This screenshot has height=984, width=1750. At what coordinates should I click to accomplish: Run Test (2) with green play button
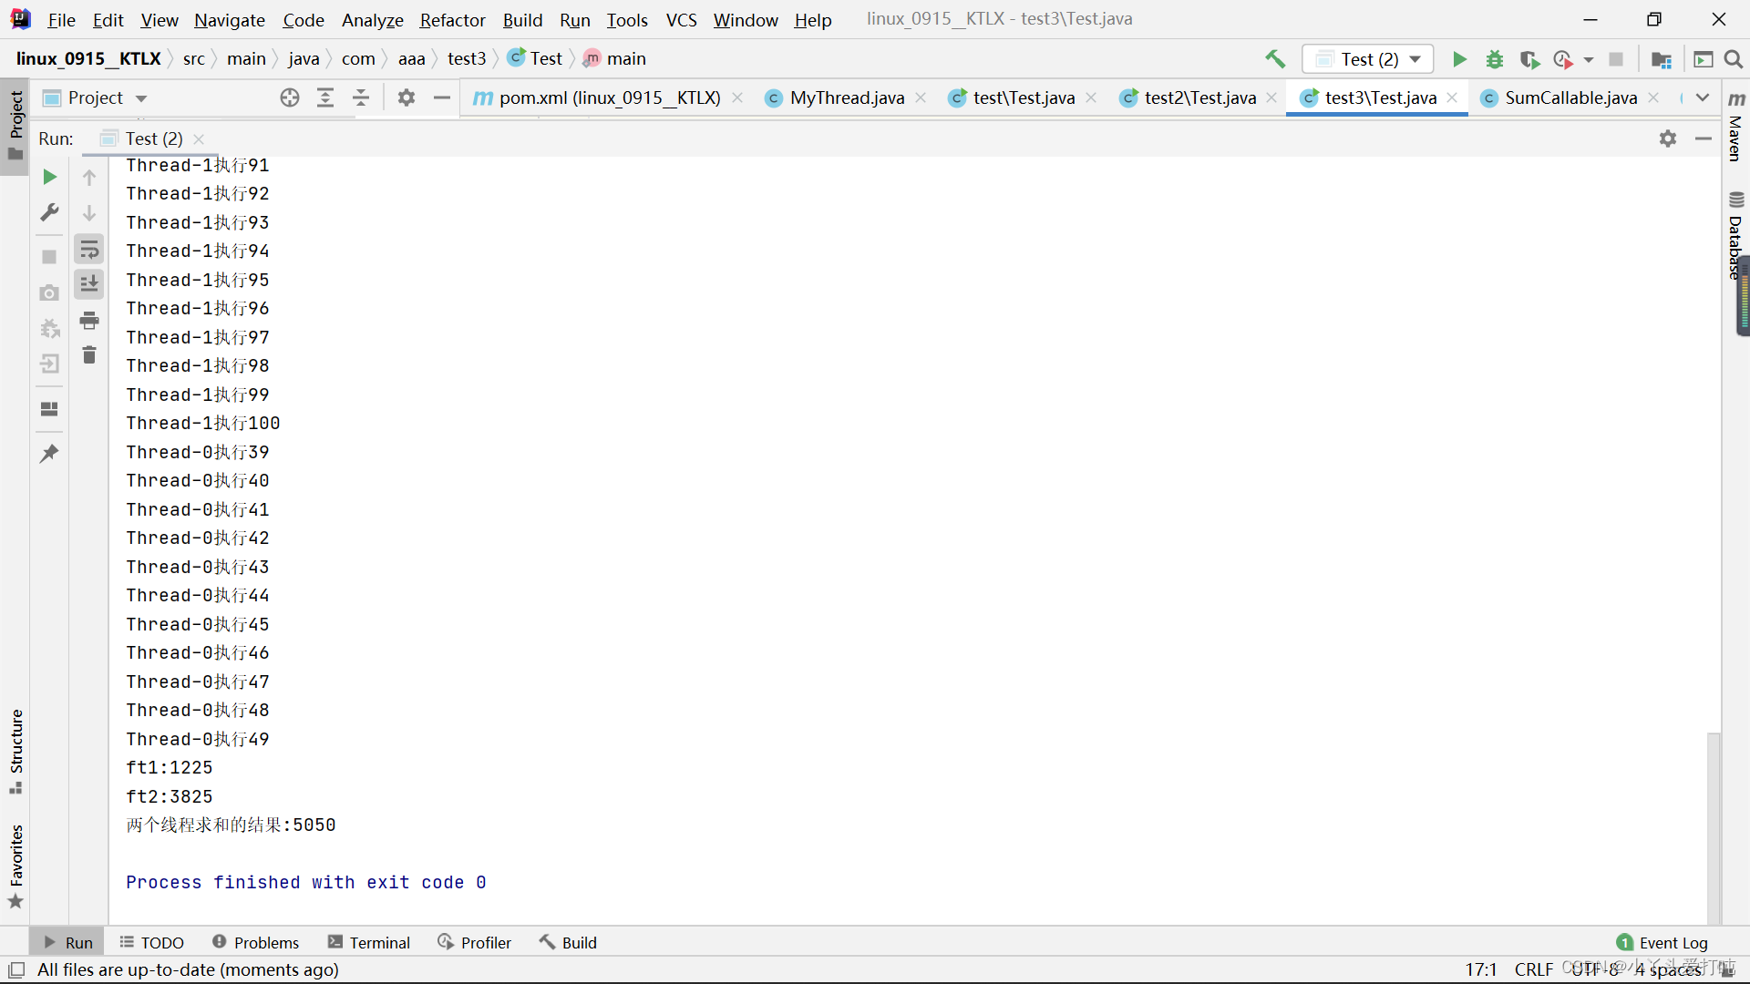pos(1459,59)
